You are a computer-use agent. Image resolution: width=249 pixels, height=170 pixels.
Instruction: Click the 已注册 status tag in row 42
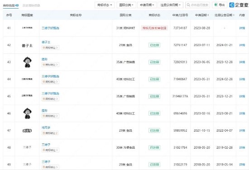click(154, 45)
